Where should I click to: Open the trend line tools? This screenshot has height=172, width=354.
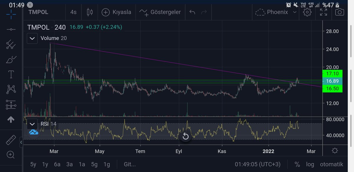[x=11, y=44]
